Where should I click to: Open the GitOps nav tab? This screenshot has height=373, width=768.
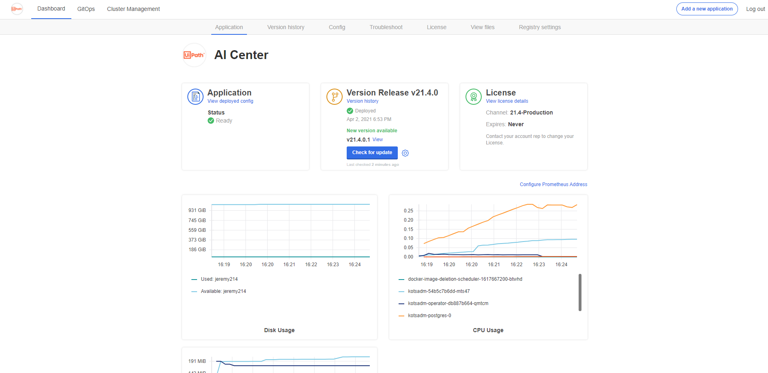(x=86, y=9)
